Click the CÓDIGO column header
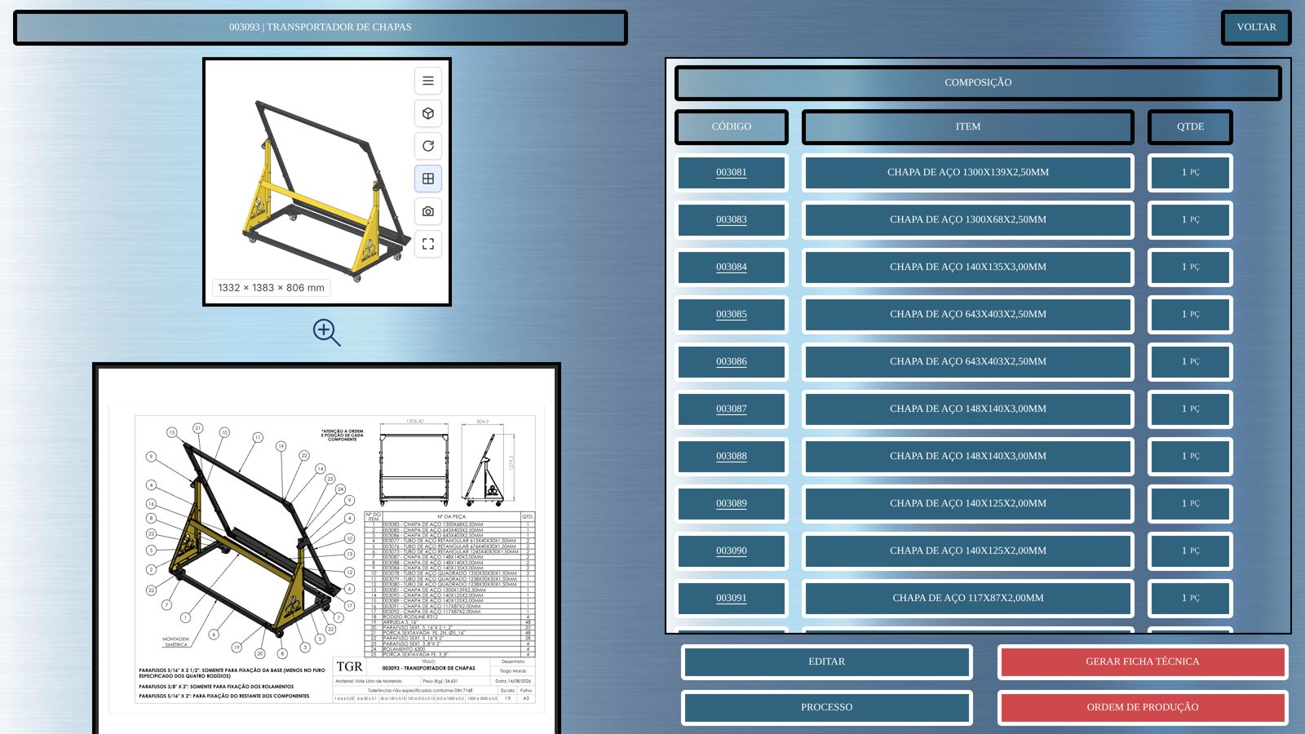 pos(732,126)
